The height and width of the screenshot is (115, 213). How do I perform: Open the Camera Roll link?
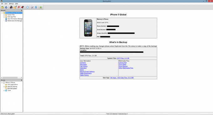(x=122, y=63)
